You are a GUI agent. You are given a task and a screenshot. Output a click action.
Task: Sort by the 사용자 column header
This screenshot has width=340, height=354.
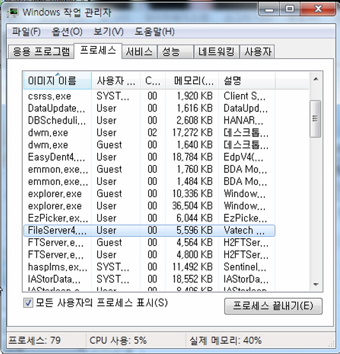pos(116,81)
